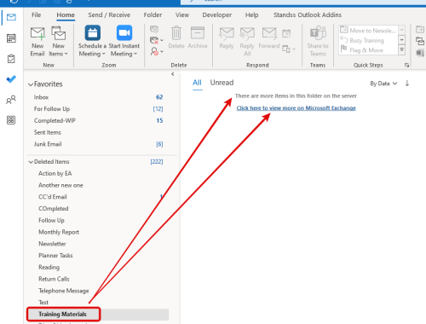
Task: Click the Ignore conversation icon
Action: pyautogui.click(x=154, y=29)
